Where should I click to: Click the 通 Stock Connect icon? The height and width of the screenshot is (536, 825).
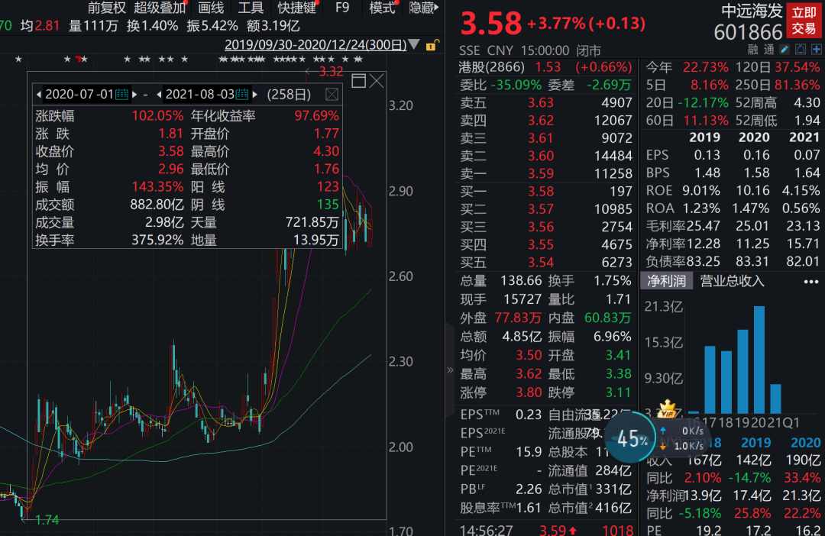768,48
